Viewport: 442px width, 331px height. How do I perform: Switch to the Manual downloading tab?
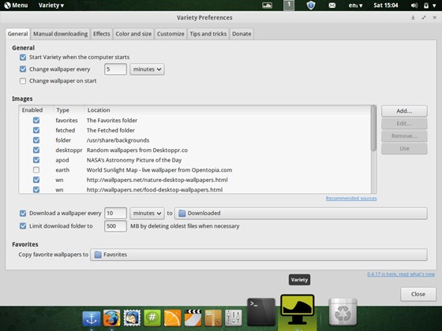tap(61, 34)
